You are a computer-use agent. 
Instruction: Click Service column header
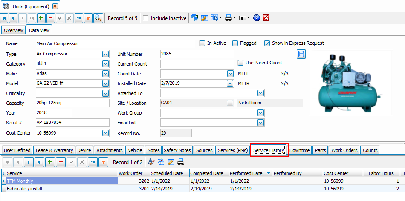(x=62, y=173)
